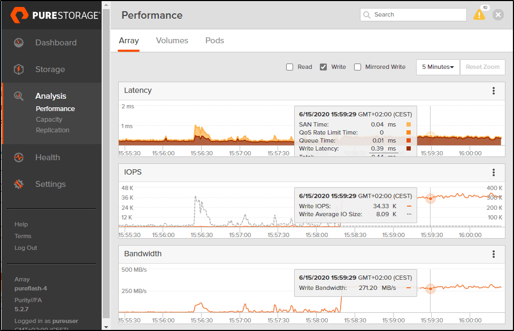
Task: Open the IOPS panel options menu
Action: (x=493, y=172)
